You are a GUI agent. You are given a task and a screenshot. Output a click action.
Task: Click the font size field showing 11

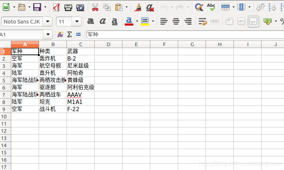[x=64, y=22]
